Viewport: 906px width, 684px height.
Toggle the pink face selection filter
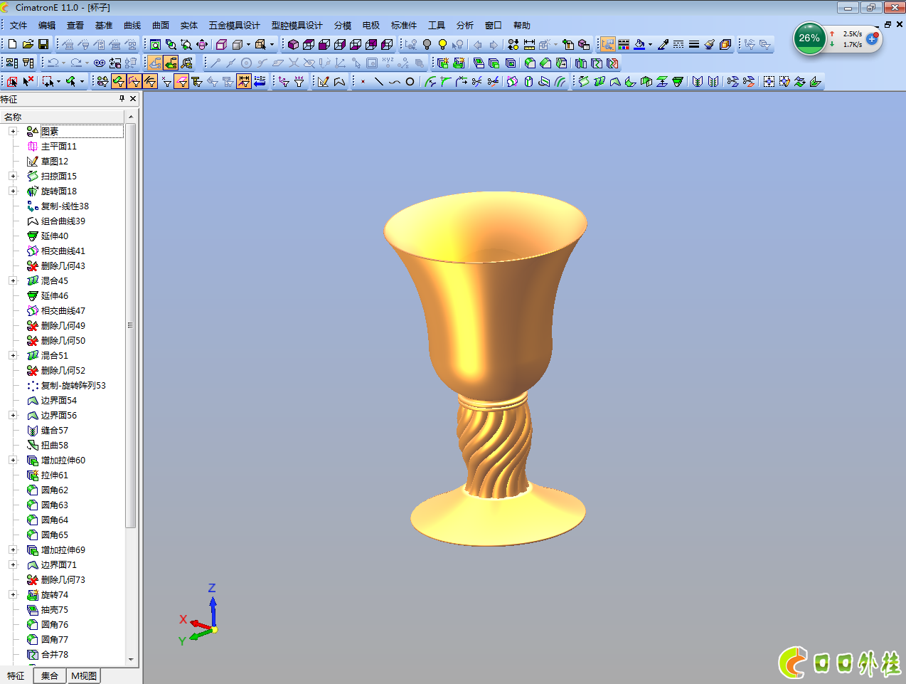coord(181,82)
